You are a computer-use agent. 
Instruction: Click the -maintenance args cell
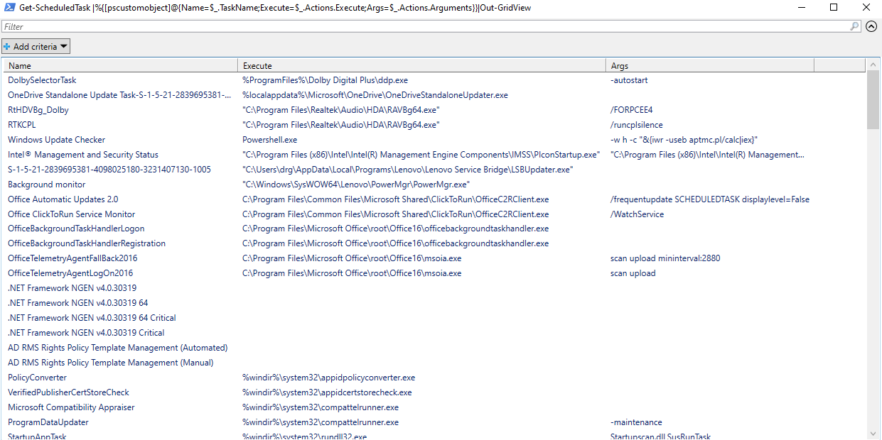coord(636,422)
